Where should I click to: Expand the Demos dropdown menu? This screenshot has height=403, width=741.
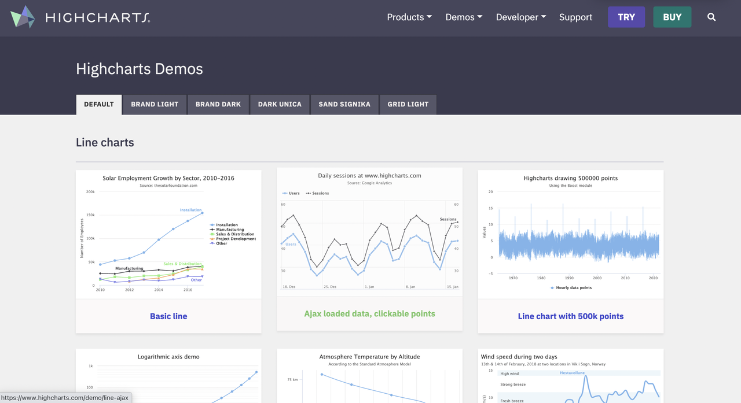[x=464, y=17]
